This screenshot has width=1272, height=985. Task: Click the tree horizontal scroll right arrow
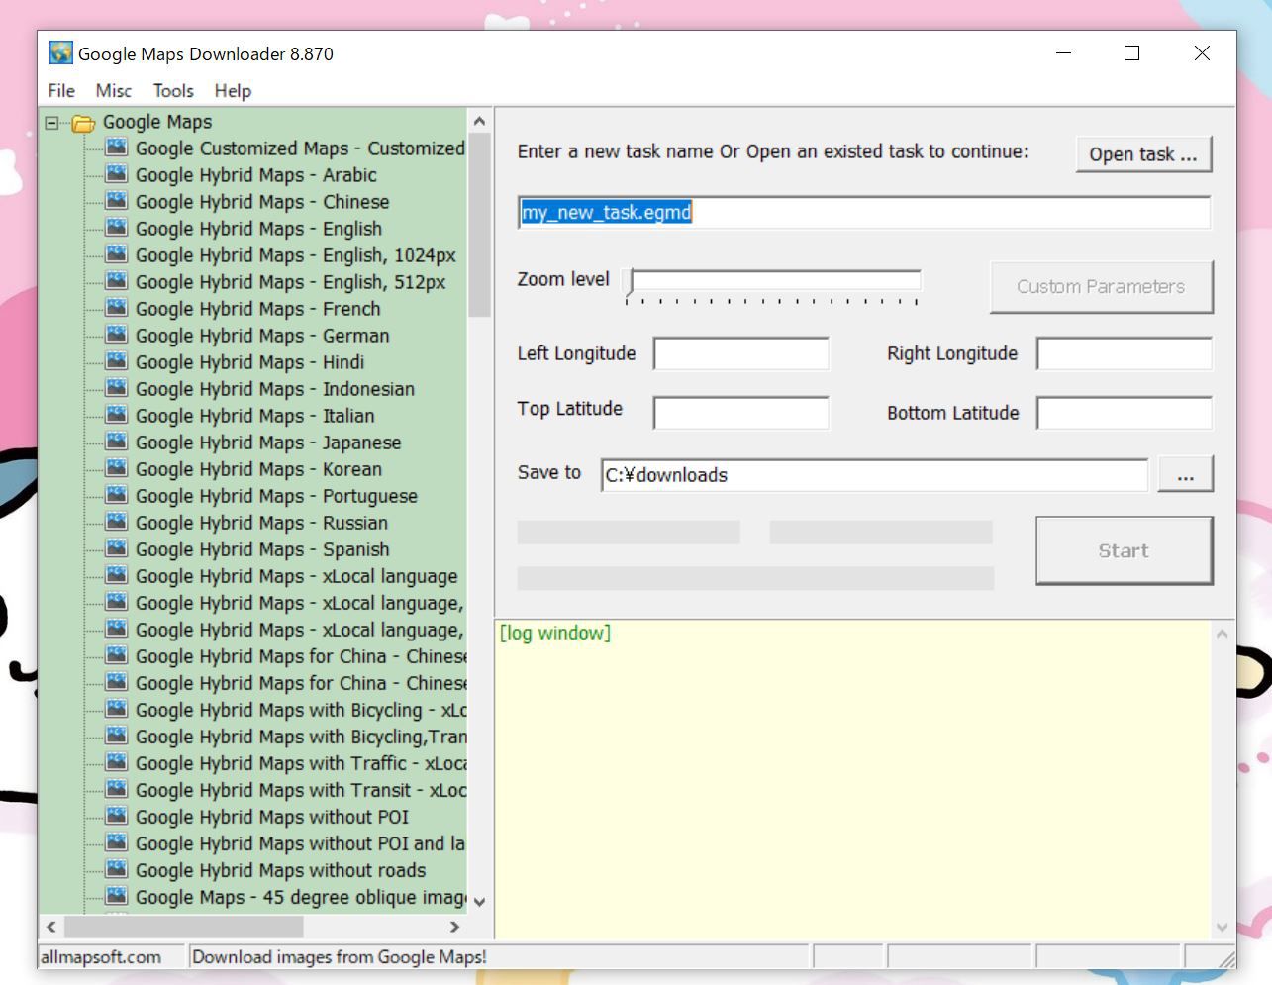(x=454, y=927)
